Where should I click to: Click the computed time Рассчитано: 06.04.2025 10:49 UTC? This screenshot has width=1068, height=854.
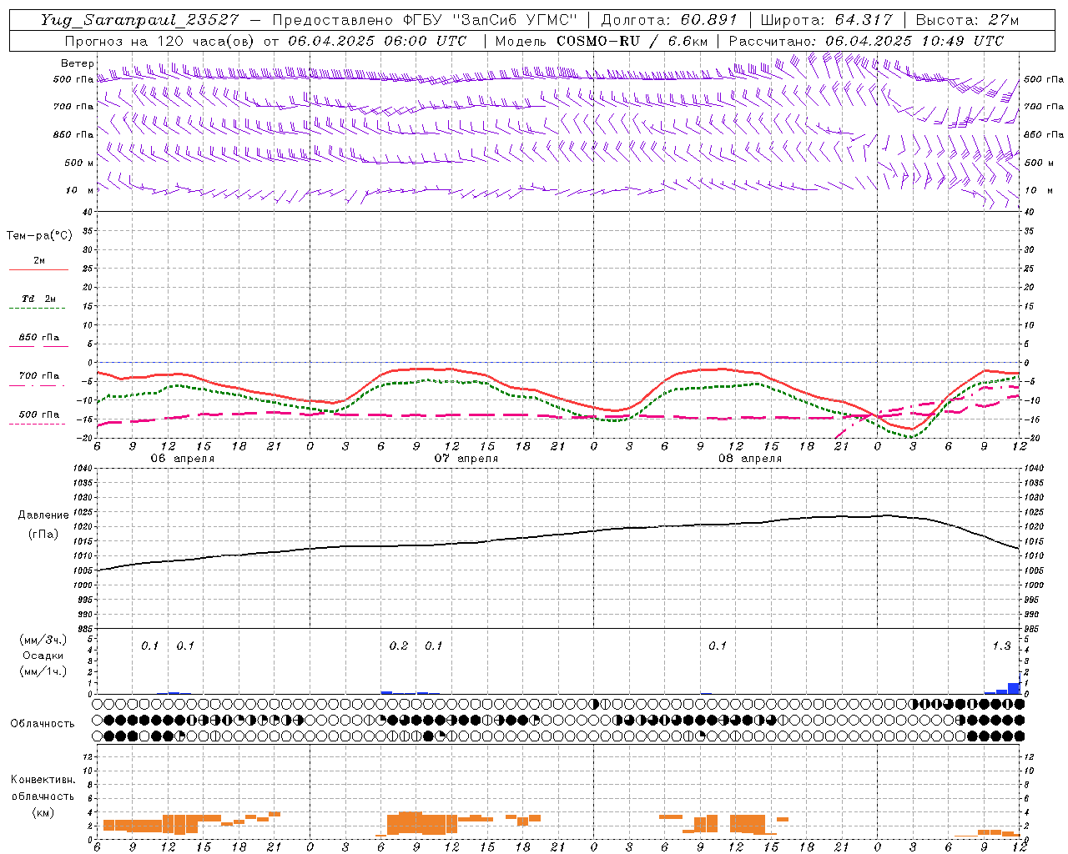pyautogui.click(x=866, y=41)
